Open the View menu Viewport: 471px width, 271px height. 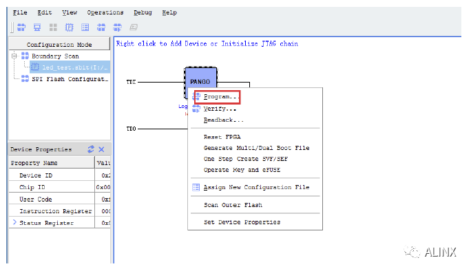pyautogui.click(x=70, y=12)
